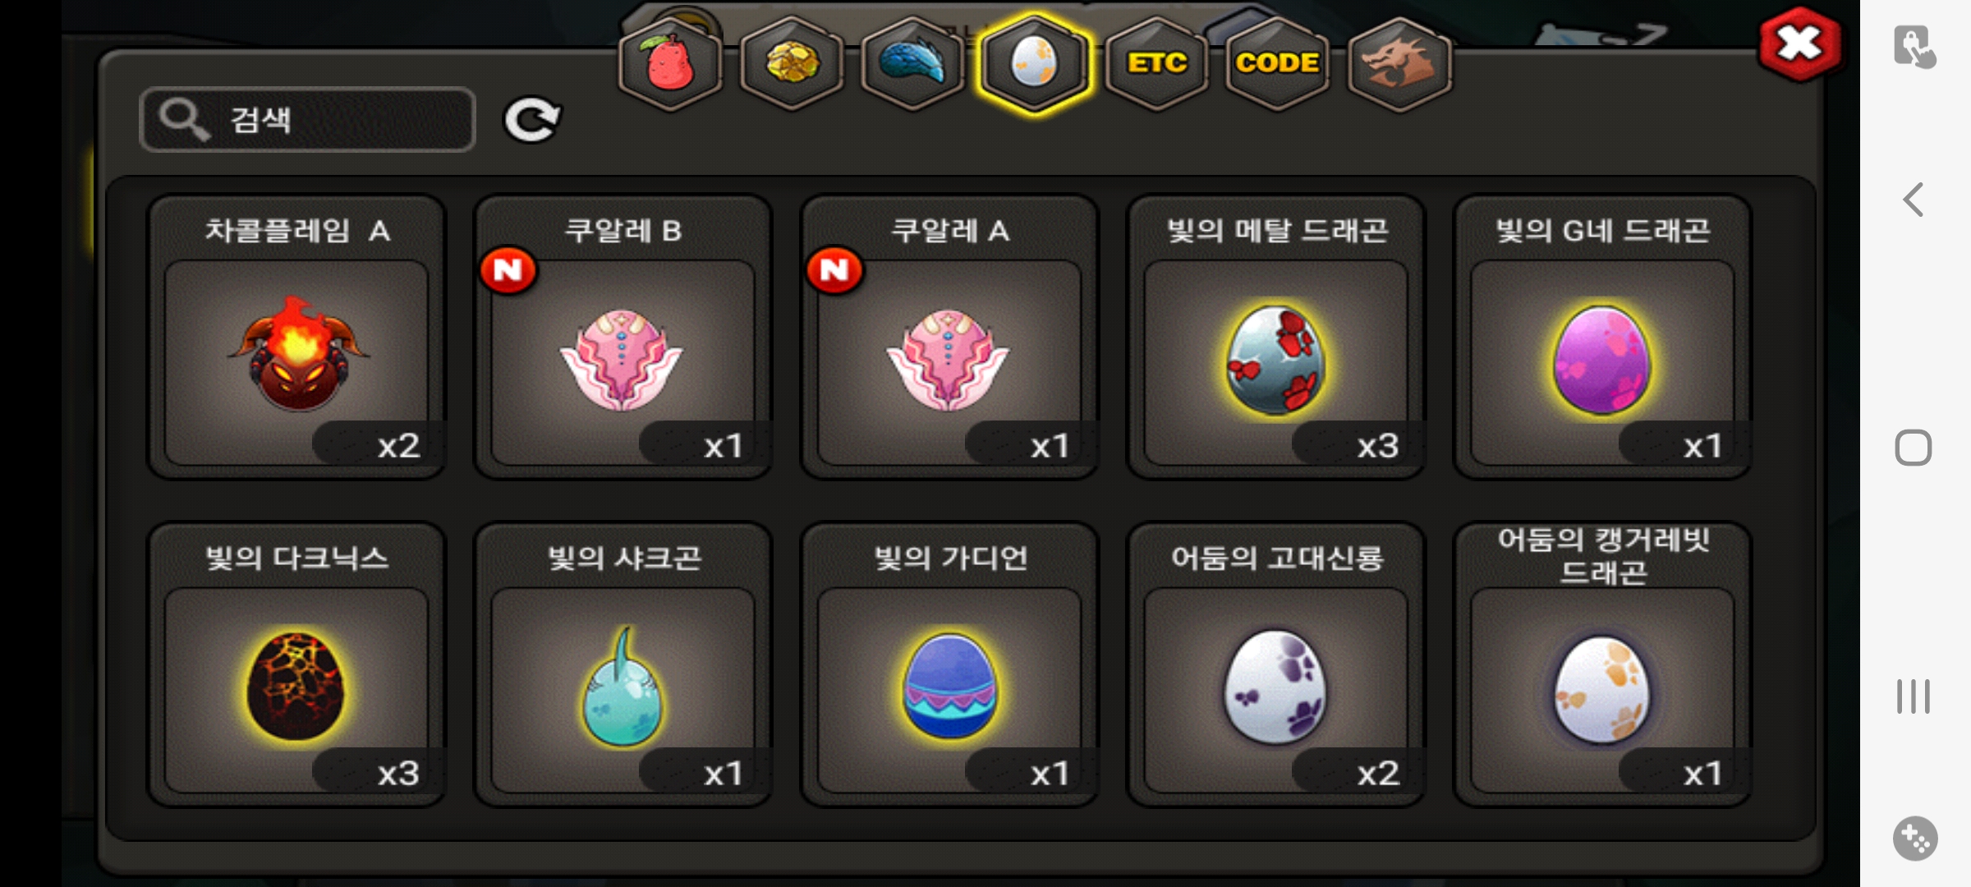Tap the Android back arrow
Image resolution: width=1971 pixels, height=887 pixels.
pyautogui.click(x=1914, y=200)
